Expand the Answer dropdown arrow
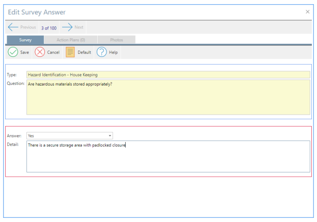The image size is (317, 222). (110, 136)
